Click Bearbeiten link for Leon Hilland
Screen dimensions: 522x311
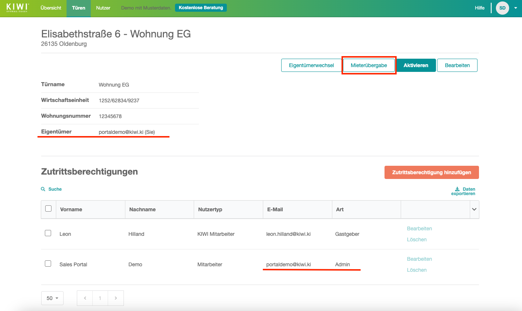pos(419,228)
